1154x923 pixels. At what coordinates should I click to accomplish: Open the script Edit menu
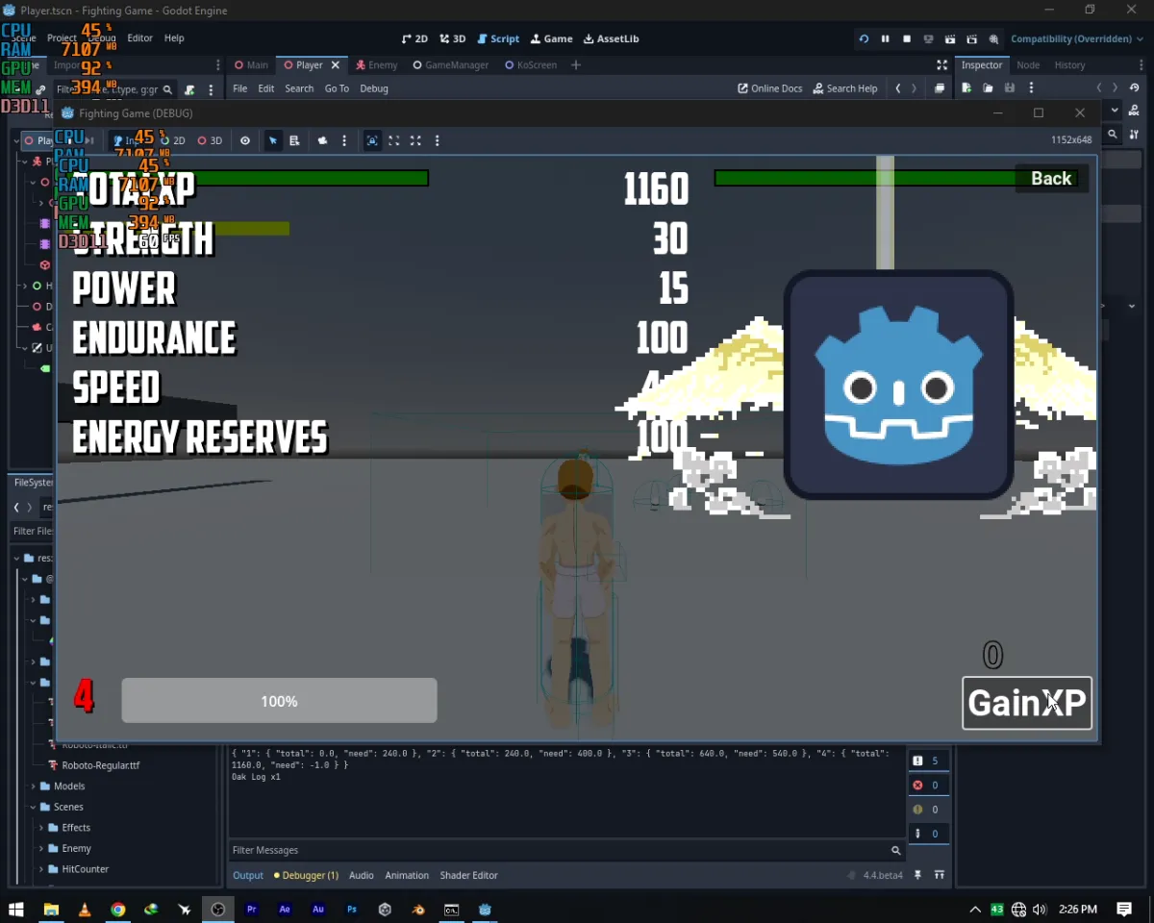coord(266,88)
